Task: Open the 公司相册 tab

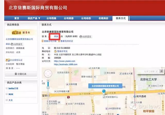Action: coord(69,18)
